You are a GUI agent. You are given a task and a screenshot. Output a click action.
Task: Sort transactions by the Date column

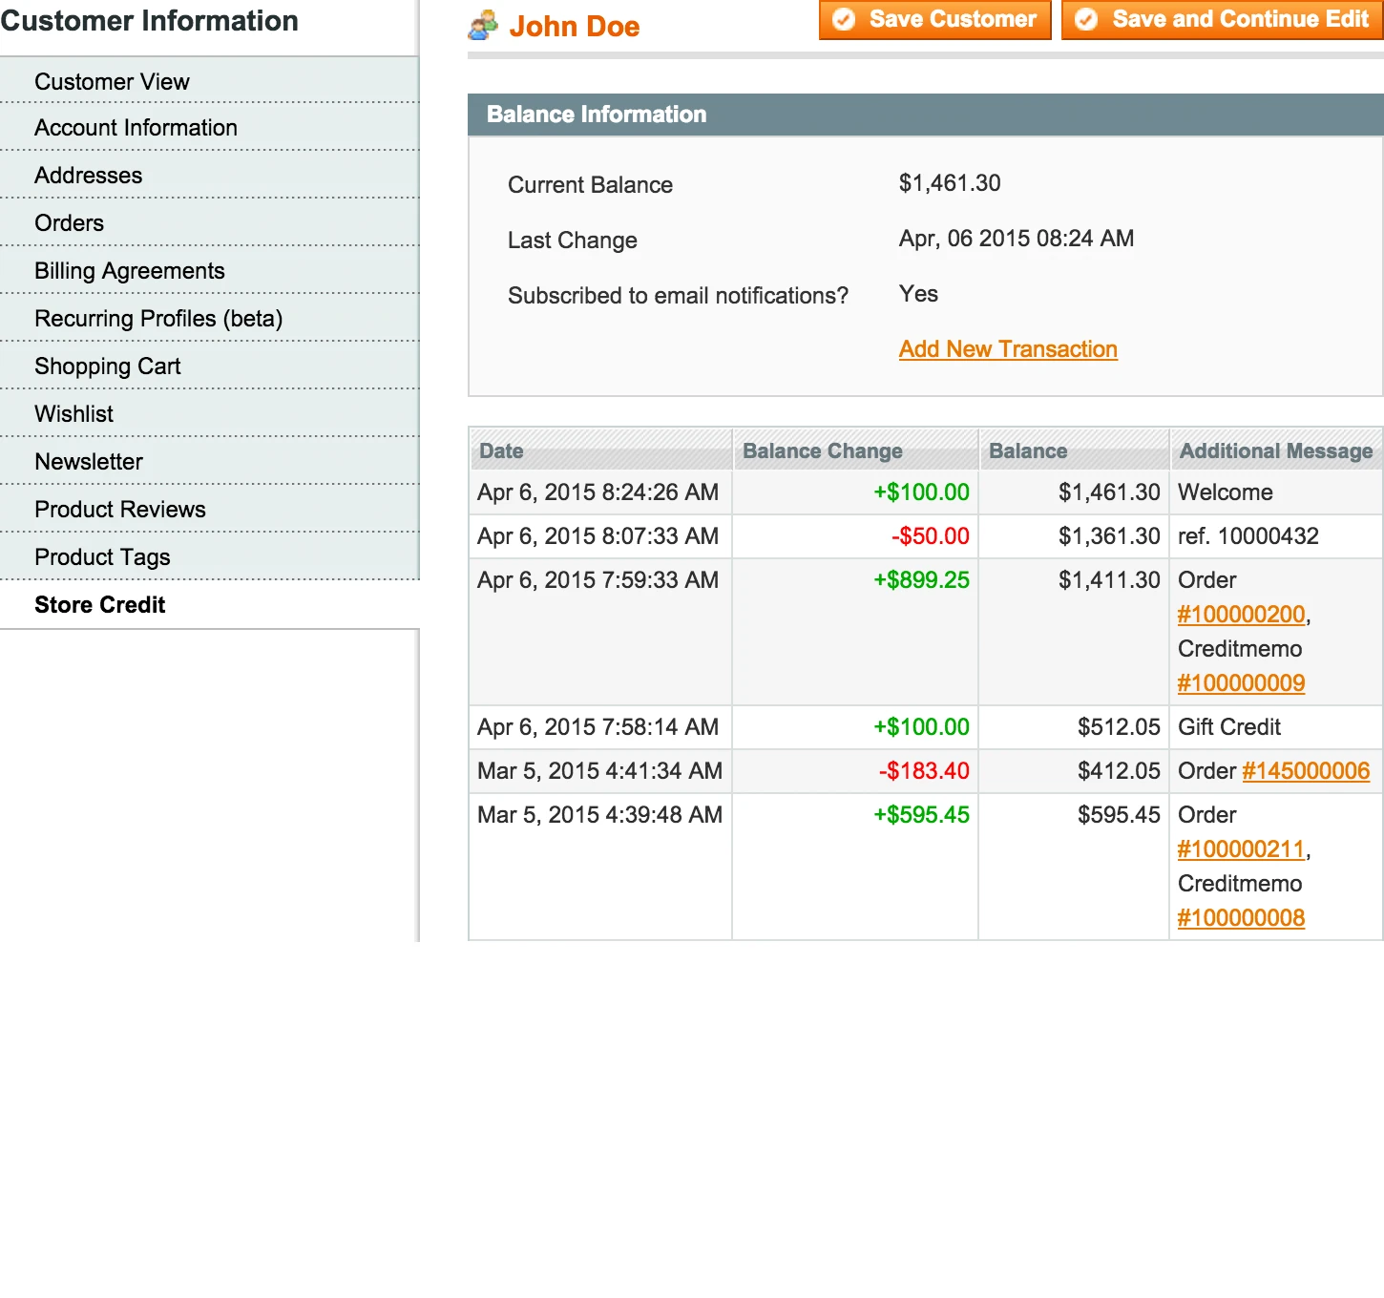[x=500, y=450]
